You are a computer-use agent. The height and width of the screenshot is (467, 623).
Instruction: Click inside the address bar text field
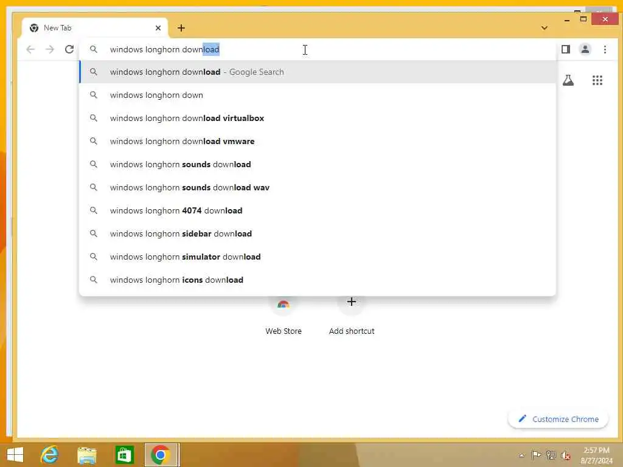coord(318,49)
